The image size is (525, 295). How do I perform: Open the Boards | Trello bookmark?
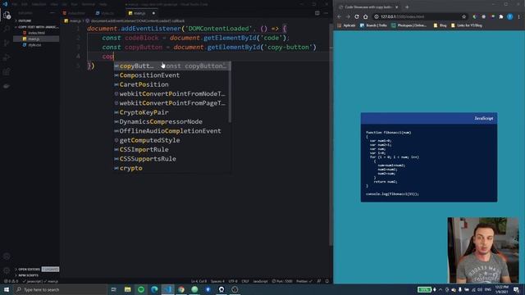(373, 25)
